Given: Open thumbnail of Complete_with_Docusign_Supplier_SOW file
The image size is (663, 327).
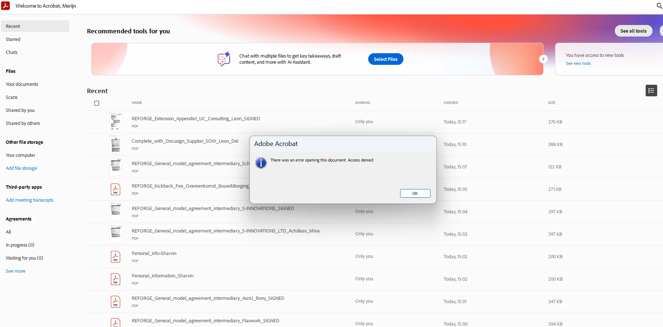Looking at the screenshot, I should pyautogui.click(x=116, y=144).
